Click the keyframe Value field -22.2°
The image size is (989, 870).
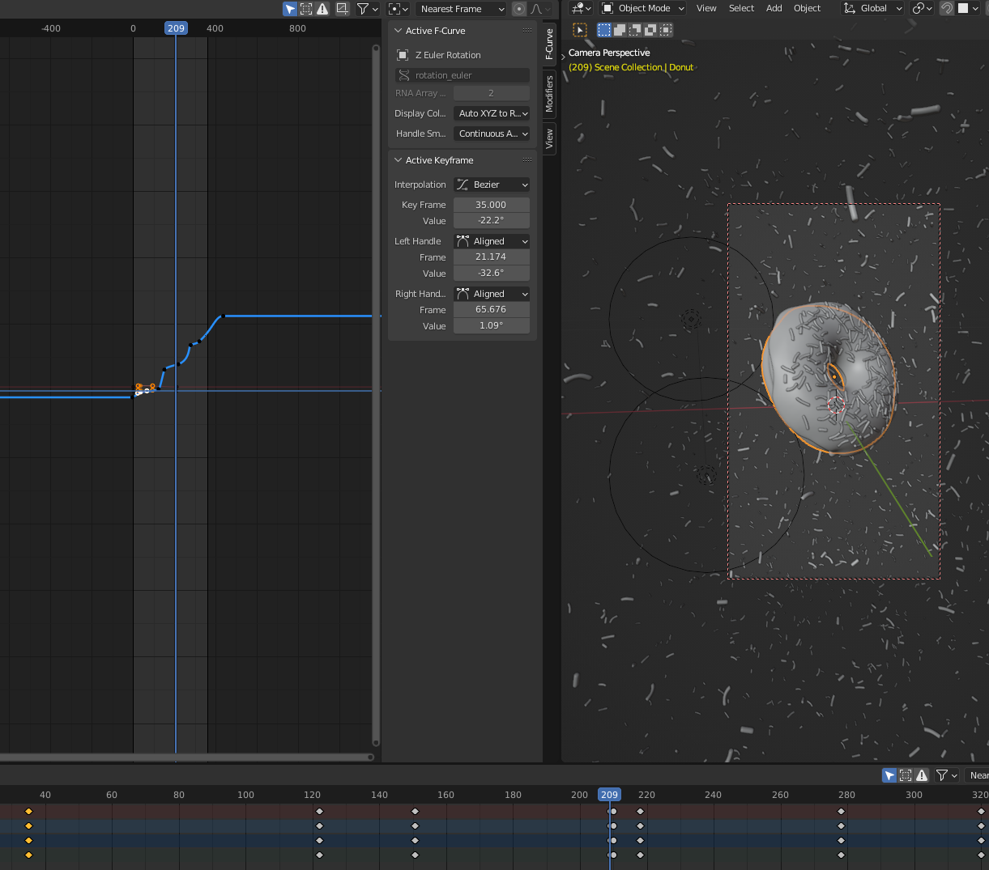pyautogui.click(x=492, y=220)
